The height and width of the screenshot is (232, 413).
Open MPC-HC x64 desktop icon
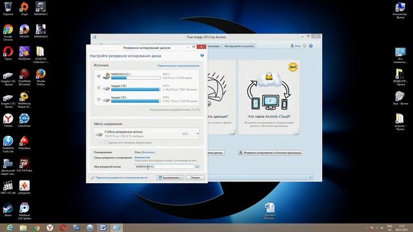click(8, 188)
